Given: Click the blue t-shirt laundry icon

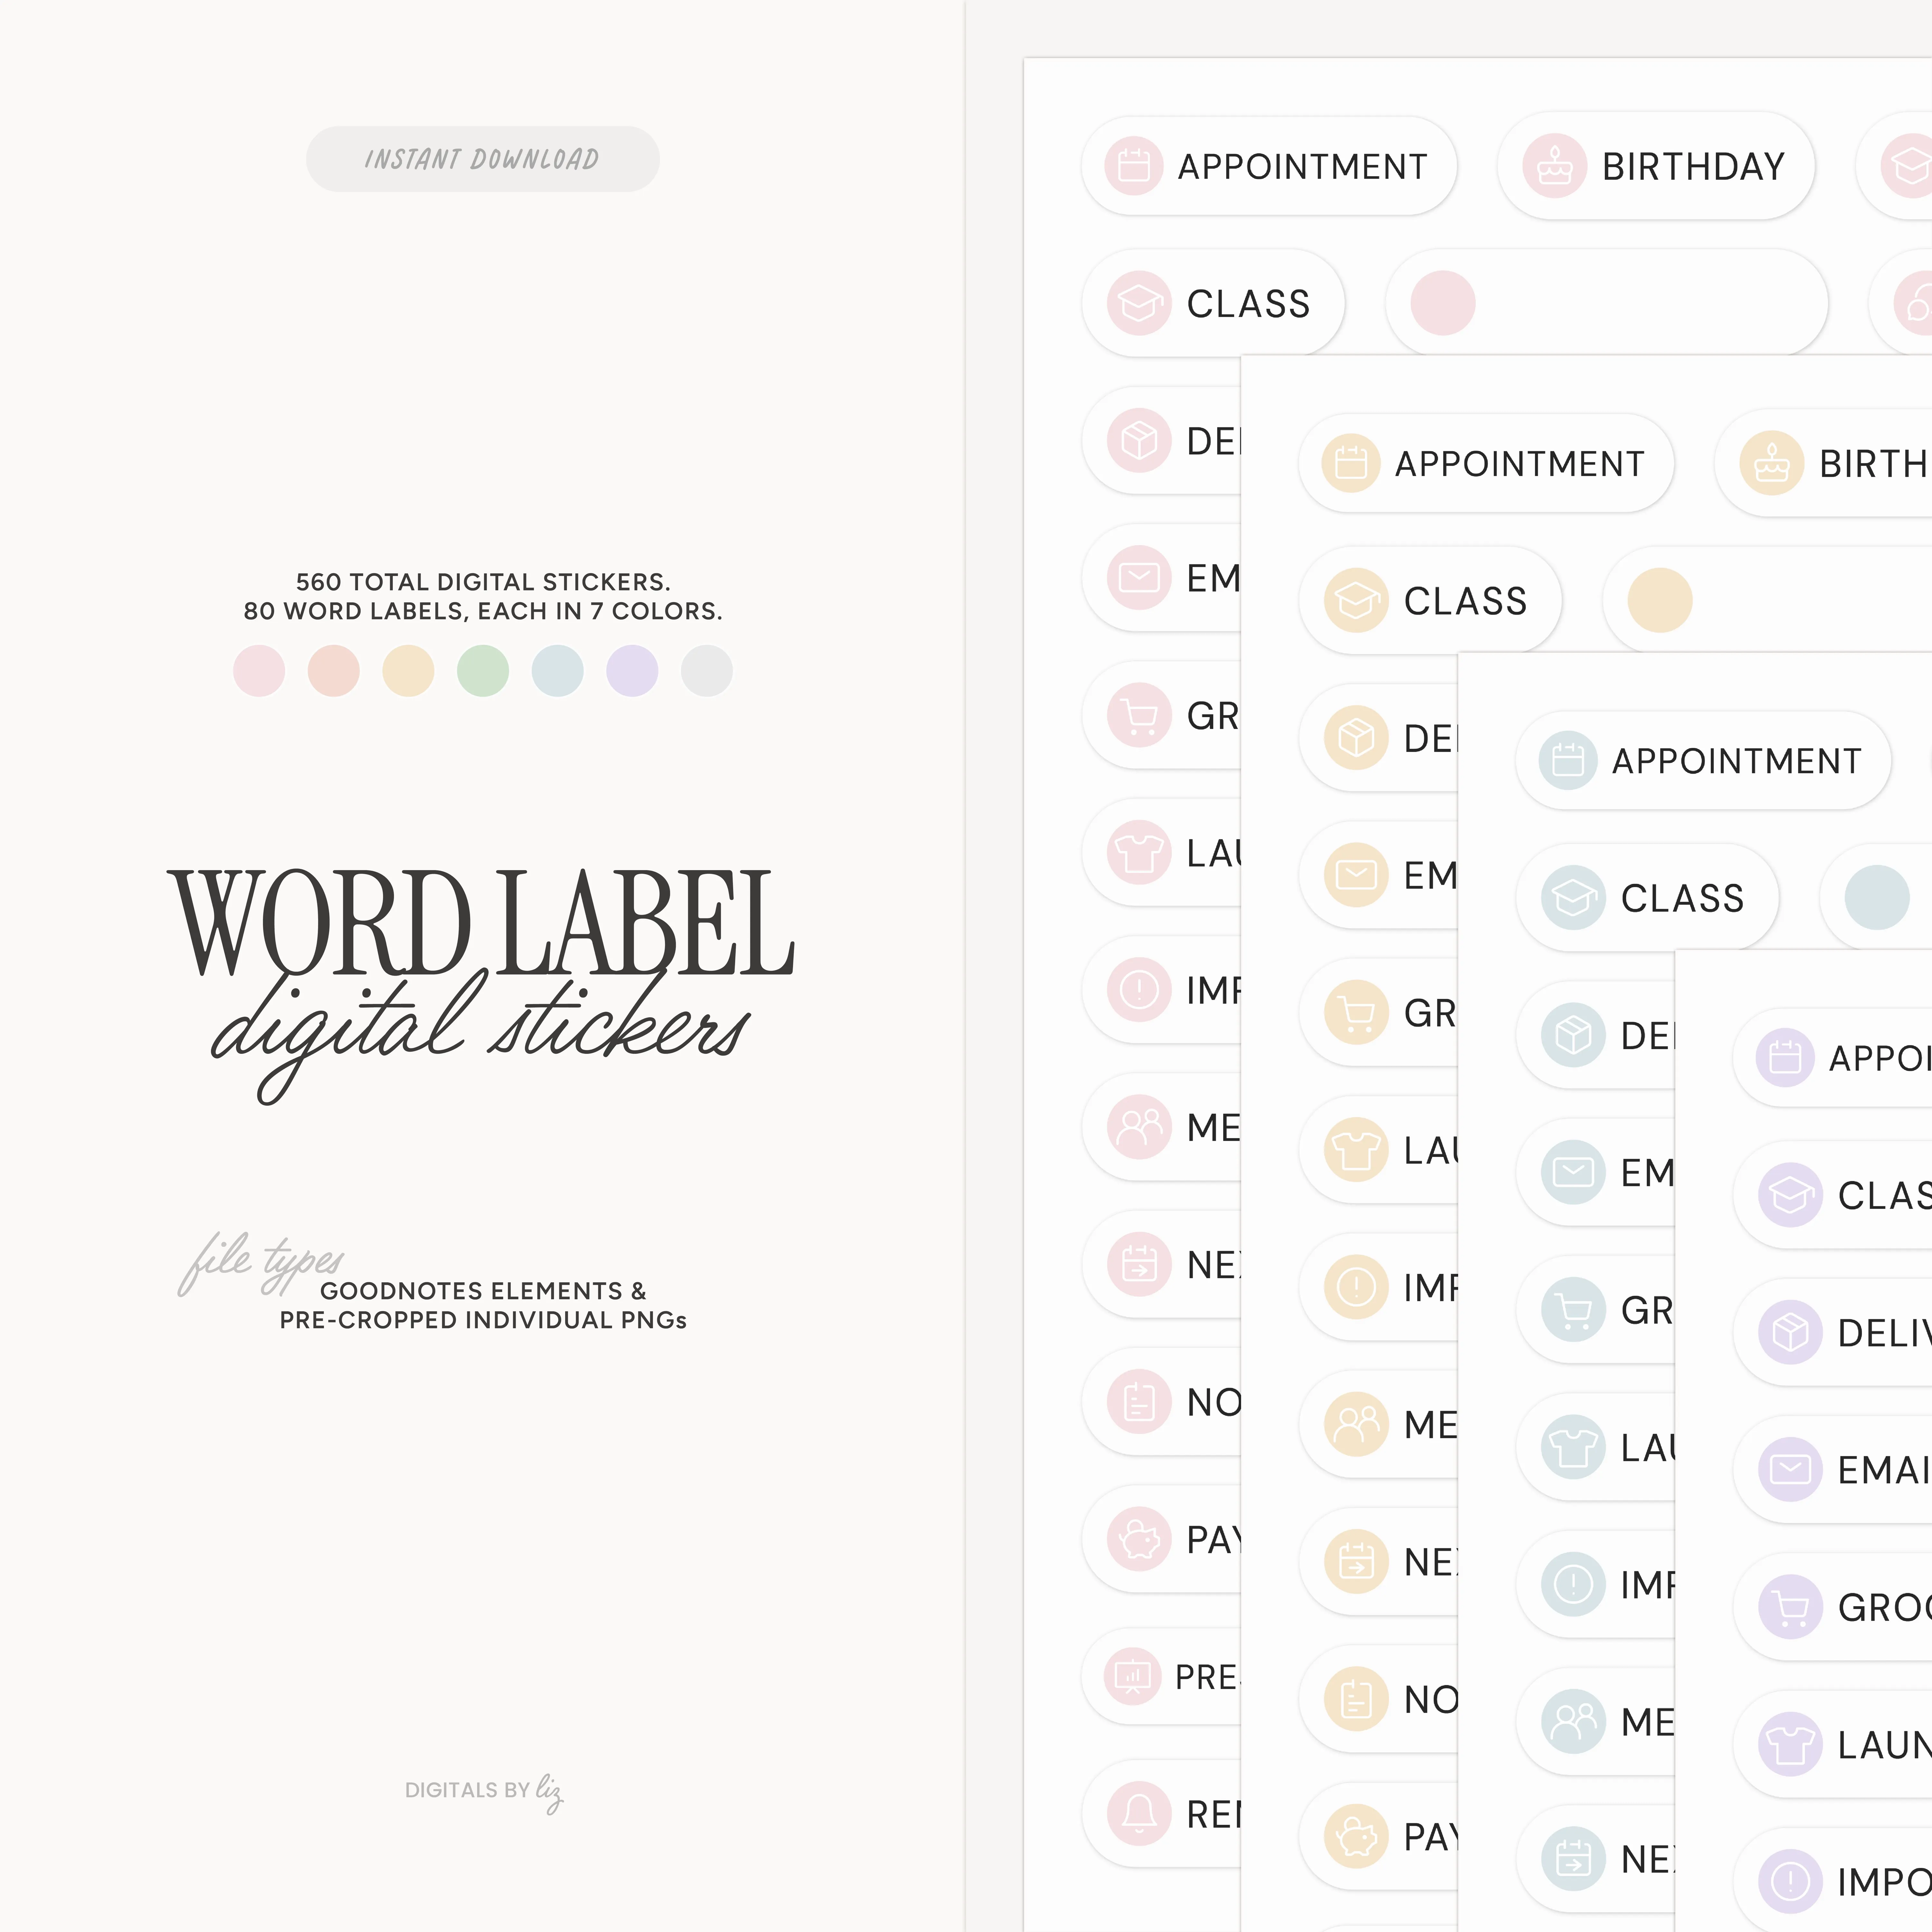Looking at the screenshot, I should point(1573,1447).
